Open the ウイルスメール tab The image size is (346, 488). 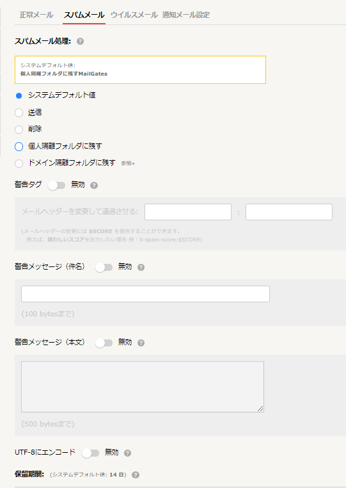click(134, 15)
